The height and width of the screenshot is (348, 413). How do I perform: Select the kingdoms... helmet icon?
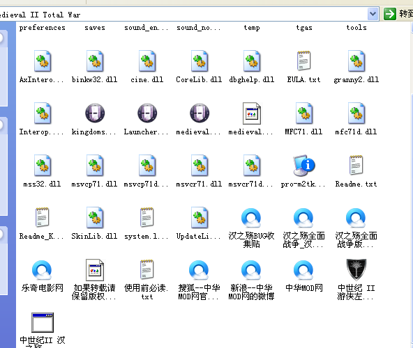[x=95, y=113]
